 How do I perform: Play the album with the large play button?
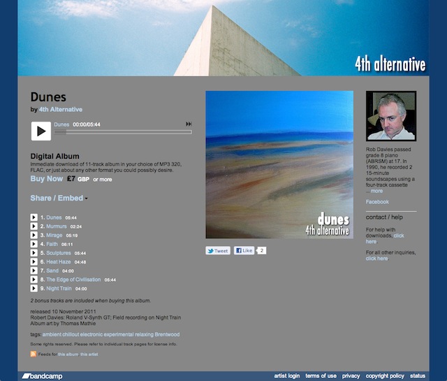[x=41, y=131]
